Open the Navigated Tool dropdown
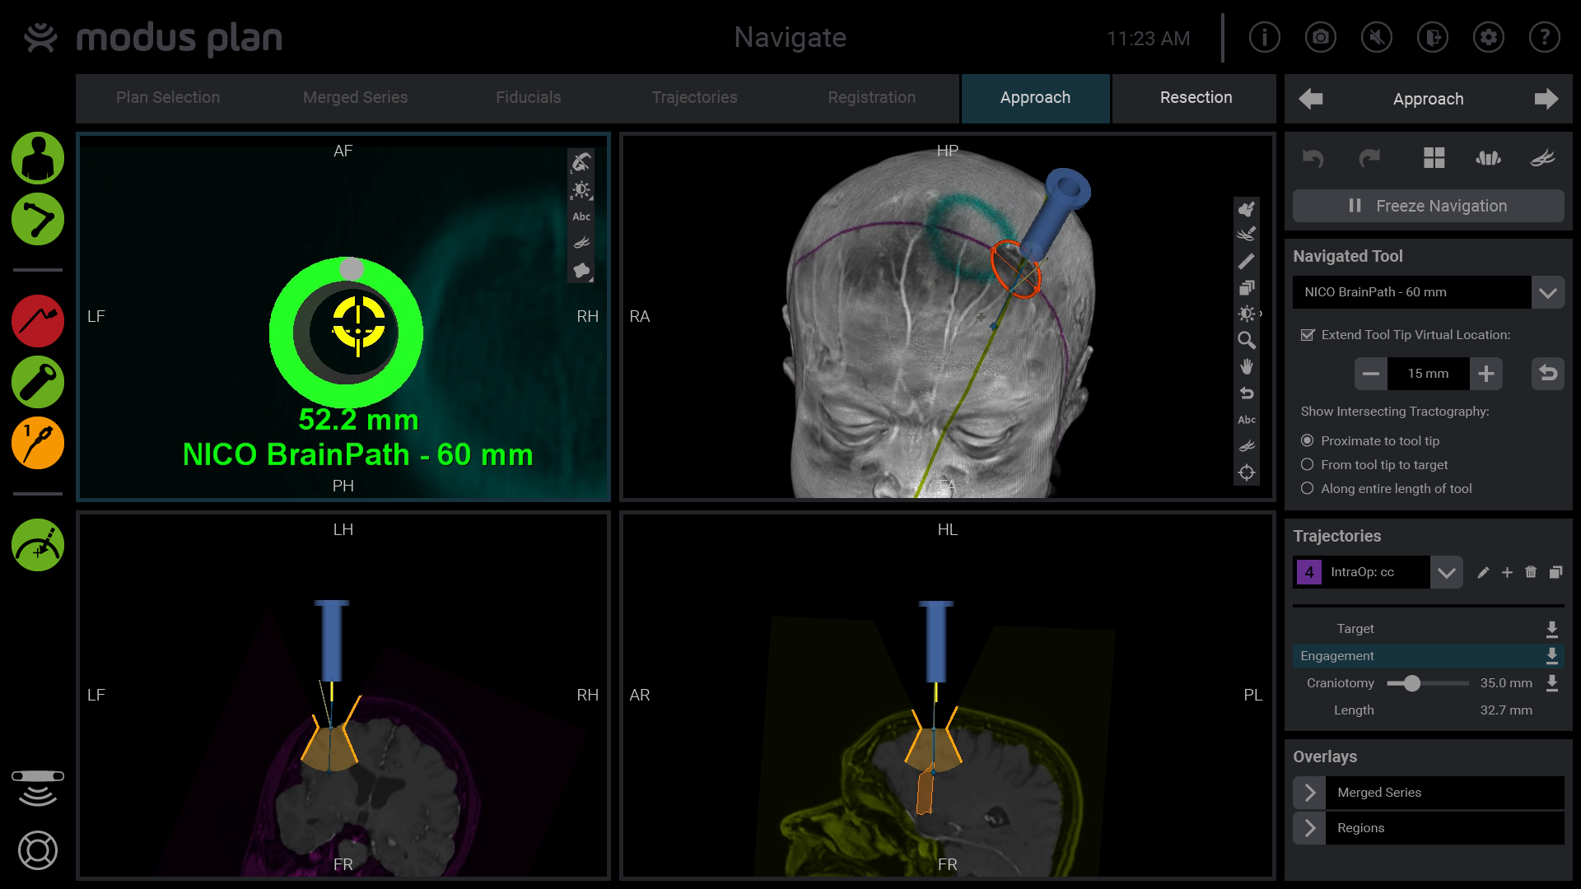 [1547, 292]
